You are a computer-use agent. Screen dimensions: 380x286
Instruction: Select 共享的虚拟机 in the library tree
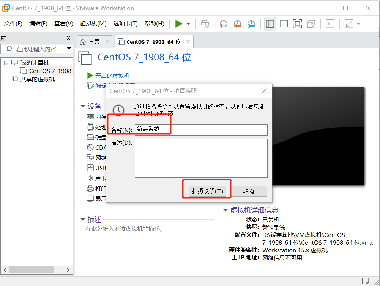[x=38, y=79]
